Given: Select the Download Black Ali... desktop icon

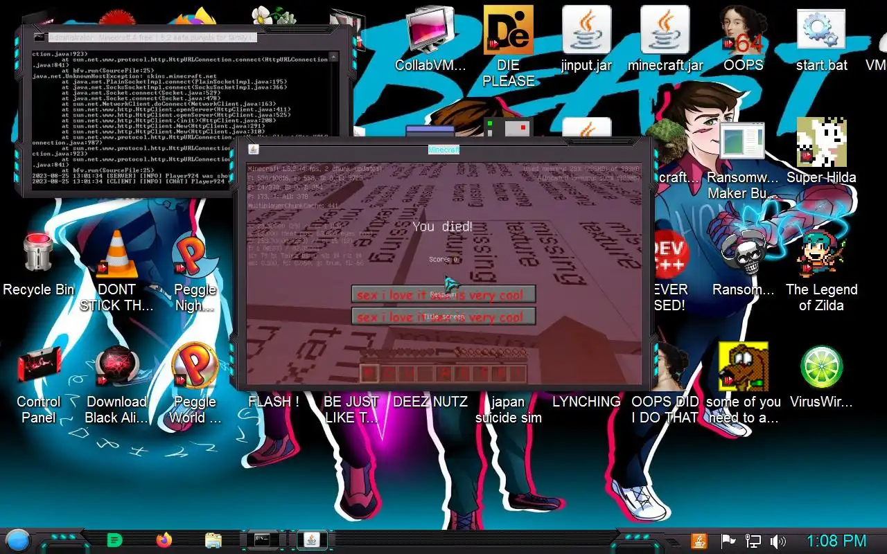Looking at the screenshot, I should point(116,384).
